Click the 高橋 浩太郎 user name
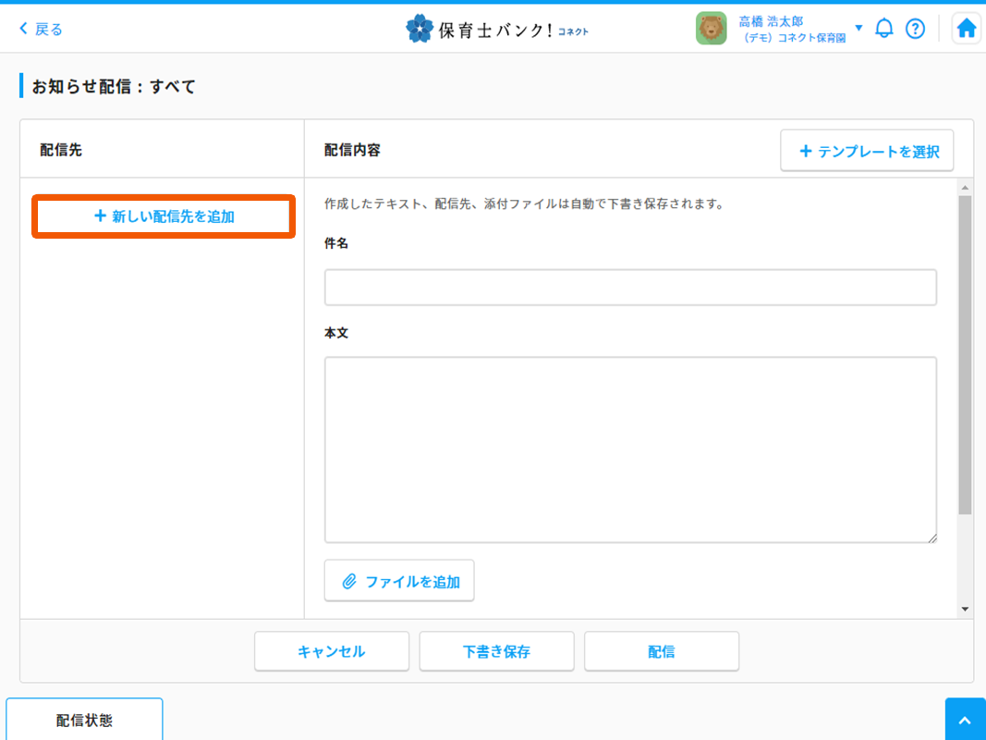Viewport: 986px width, 740px height. 771,21
